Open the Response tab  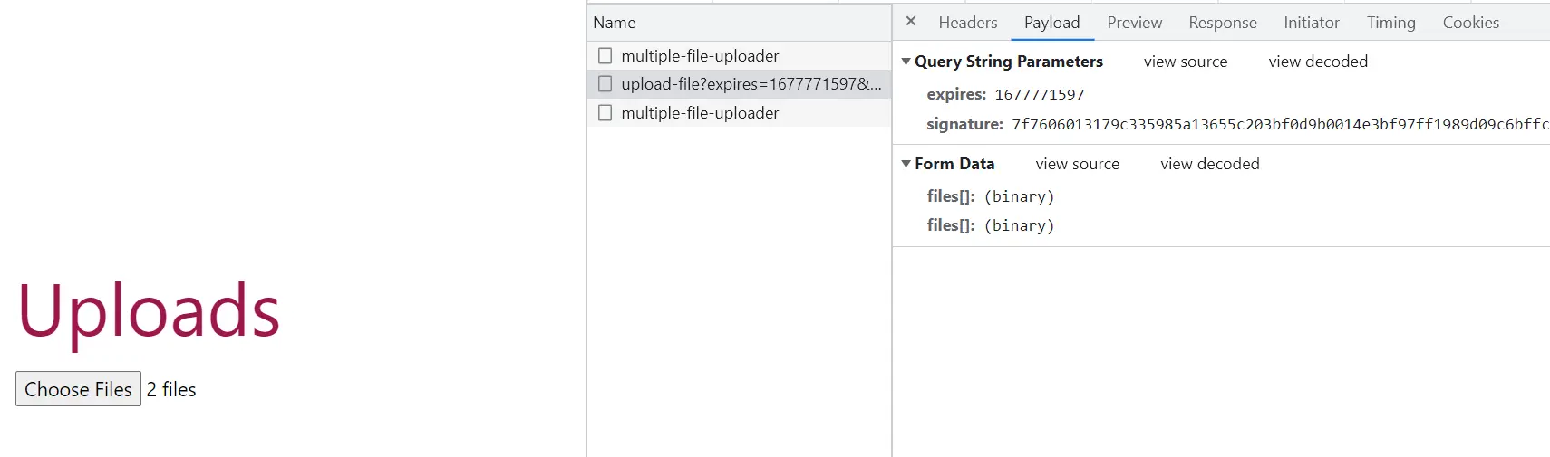pos(1222,23)
